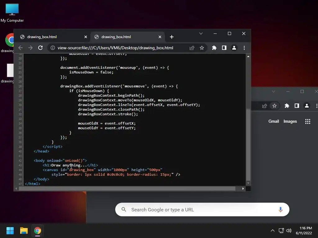This screenshot has height=238, width=318.
Task: Click Search Google or type a URL box
Action: (202, 209)
